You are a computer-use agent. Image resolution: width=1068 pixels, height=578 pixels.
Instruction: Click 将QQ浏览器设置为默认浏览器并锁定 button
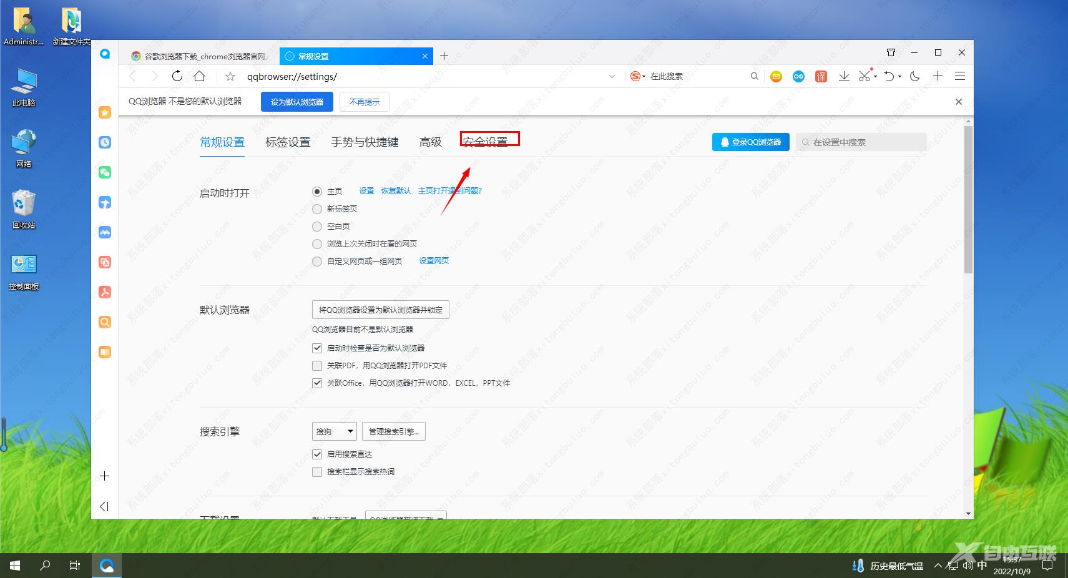[x=381, y=310]
